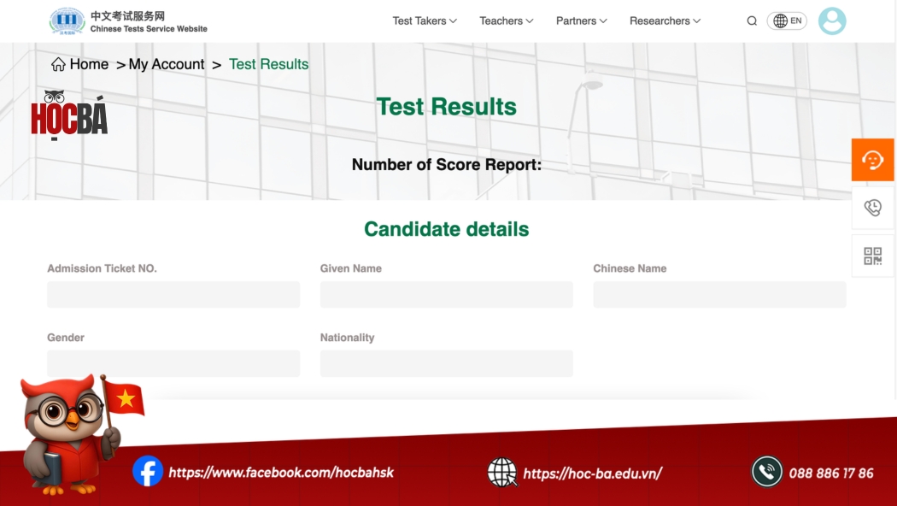Open the orange customer service chat icon

(x=872, y=160)
